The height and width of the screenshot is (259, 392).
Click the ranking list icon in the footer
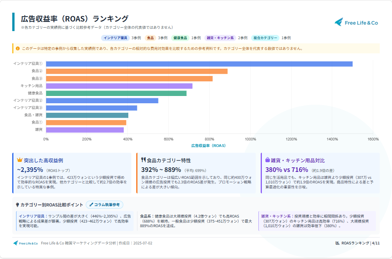pyautogui.click(x=337, y=243)
